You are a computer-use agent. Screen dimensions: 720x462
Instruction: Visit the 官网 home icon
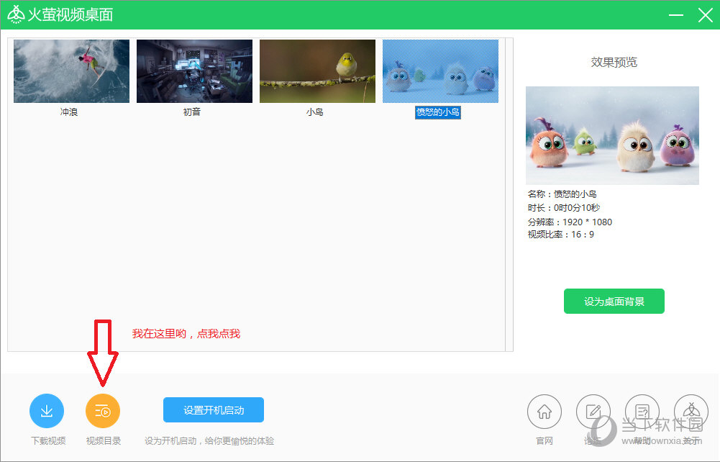pos(544,412)
